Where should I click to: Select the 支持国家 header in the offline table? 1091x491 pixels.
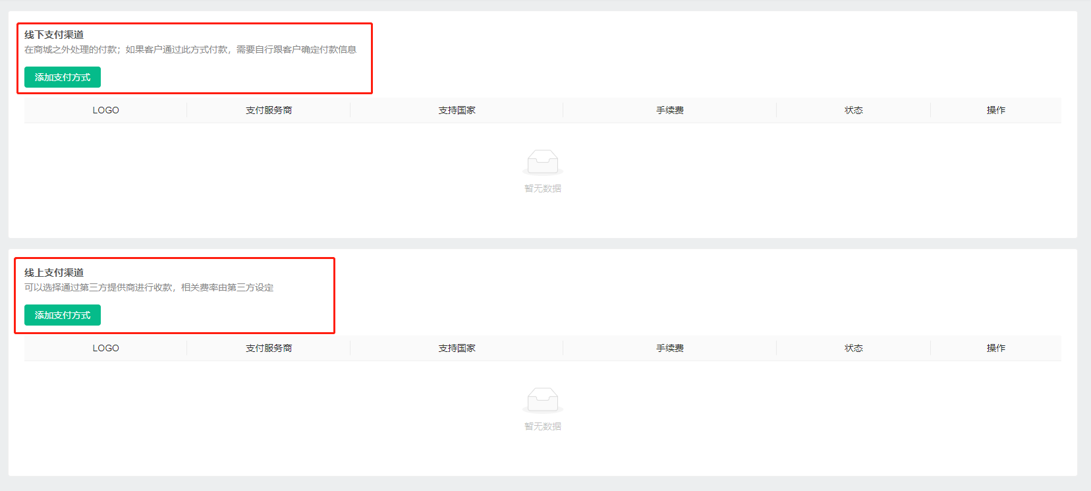point(457,110)
